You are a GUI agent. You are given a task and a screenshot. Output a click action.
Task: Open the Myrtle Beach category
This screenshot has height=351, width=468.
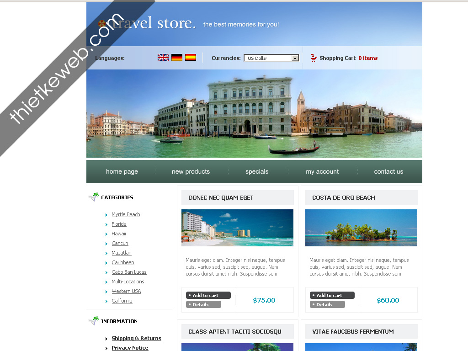point(126,214)
